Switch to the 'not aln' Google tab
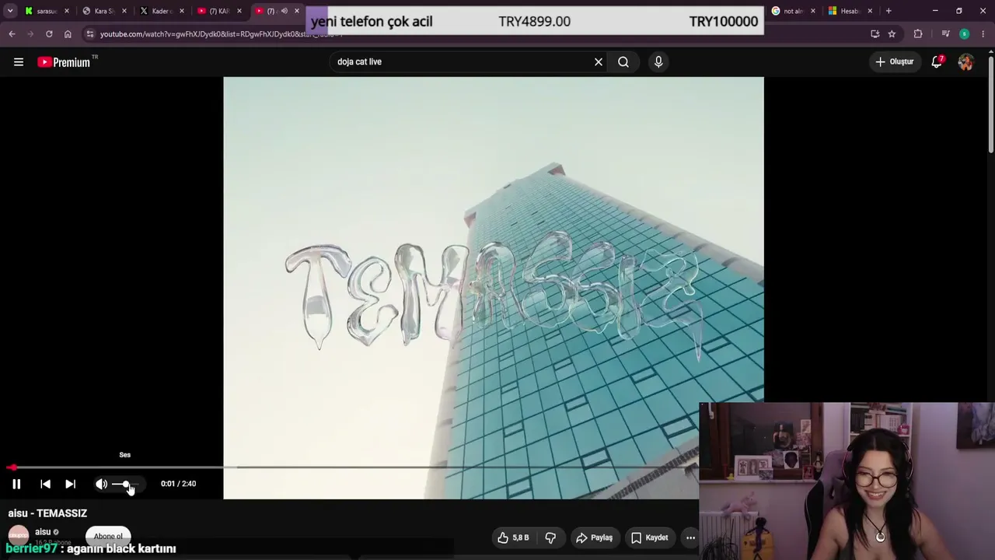 (x=793, y=11)
